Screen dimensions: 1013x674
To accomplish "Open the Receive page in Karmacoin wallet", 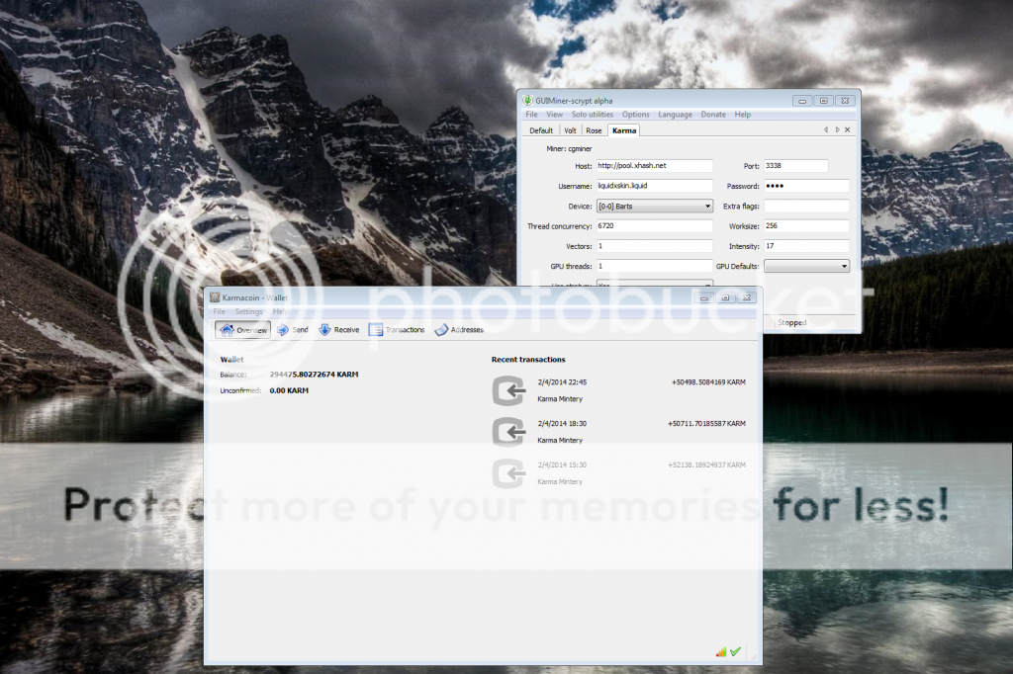I will tap(339, 330).
